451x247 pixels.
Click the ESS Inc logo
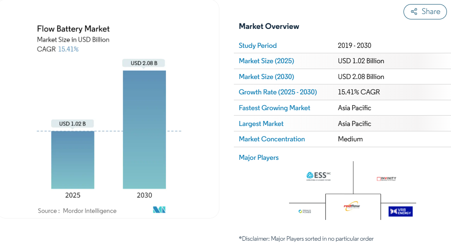[318, 176]
